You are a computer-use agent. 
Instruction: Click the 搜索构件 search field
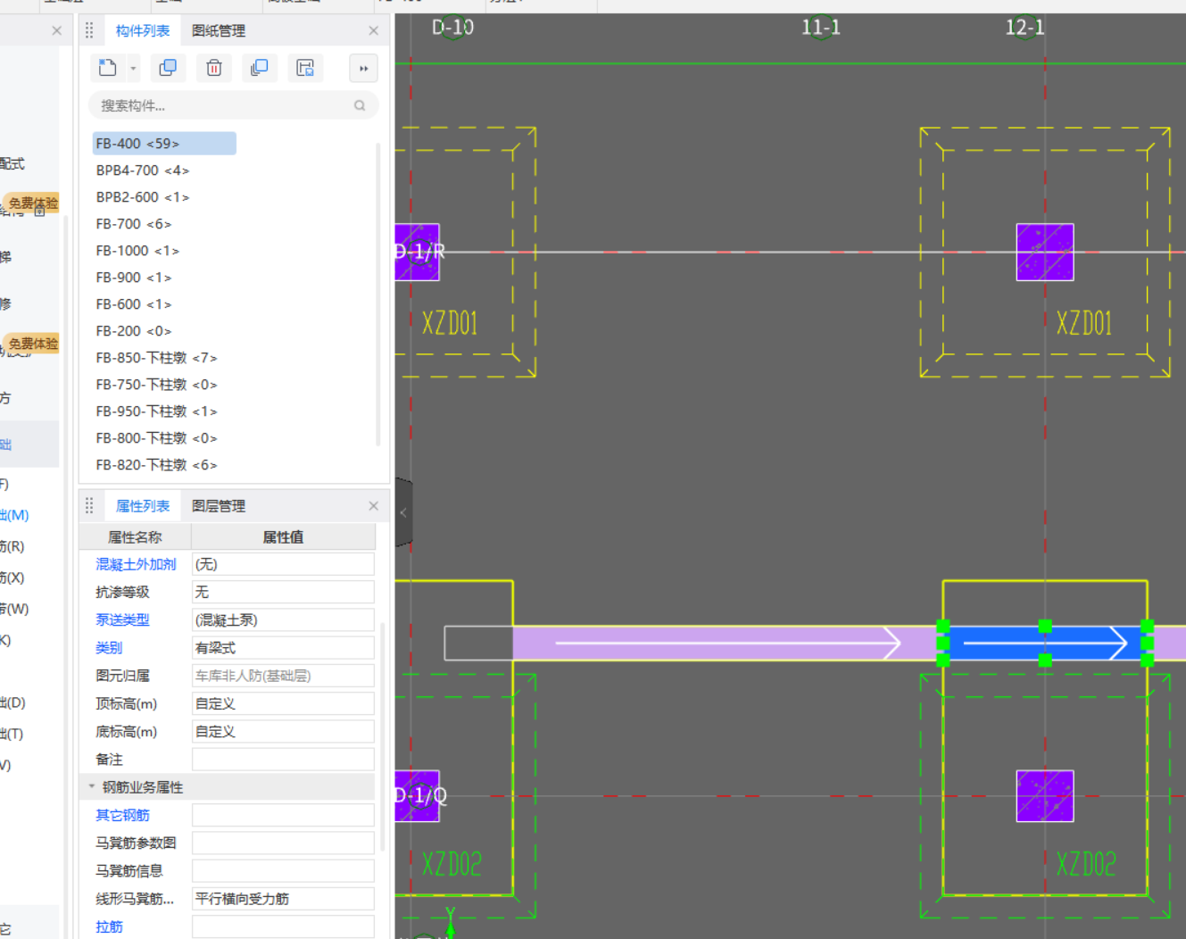pyautogui.click(x=223, y=105)
